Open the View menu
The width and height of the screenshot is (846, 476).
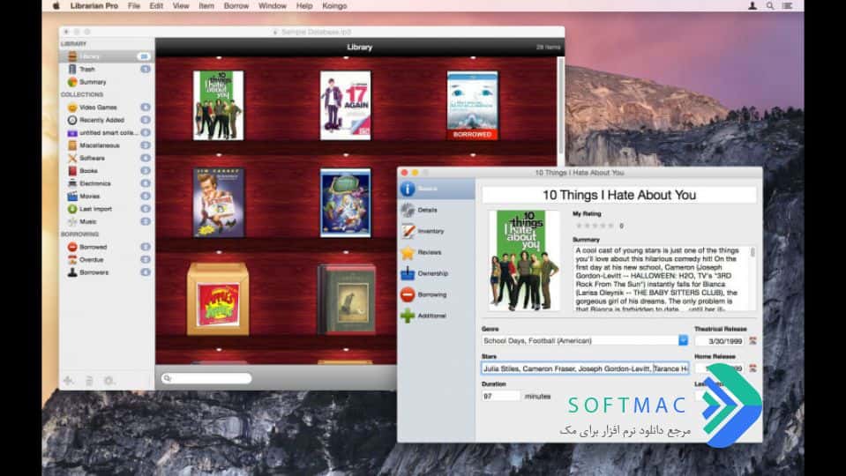[x=181, y=6]
